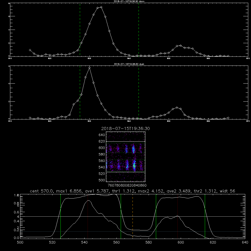The height and width of the screenshot is (251, 251).
Task: Select the 'max1 6.856' value
Action: tap(69, 191)
